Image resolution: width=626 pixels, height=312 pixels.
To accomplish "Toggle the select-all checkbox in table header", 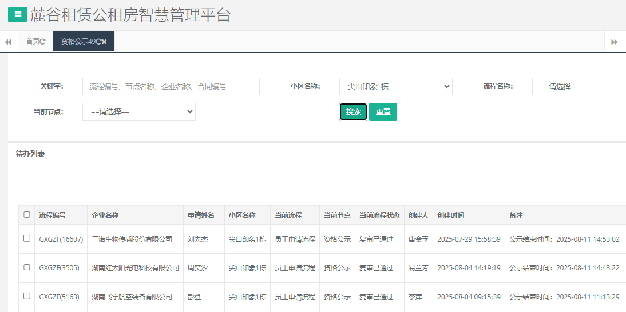I will [x=27, y=215].
